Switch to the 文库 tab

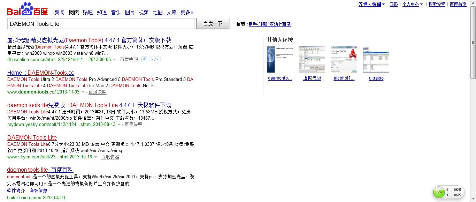click(x=171, y=12)
